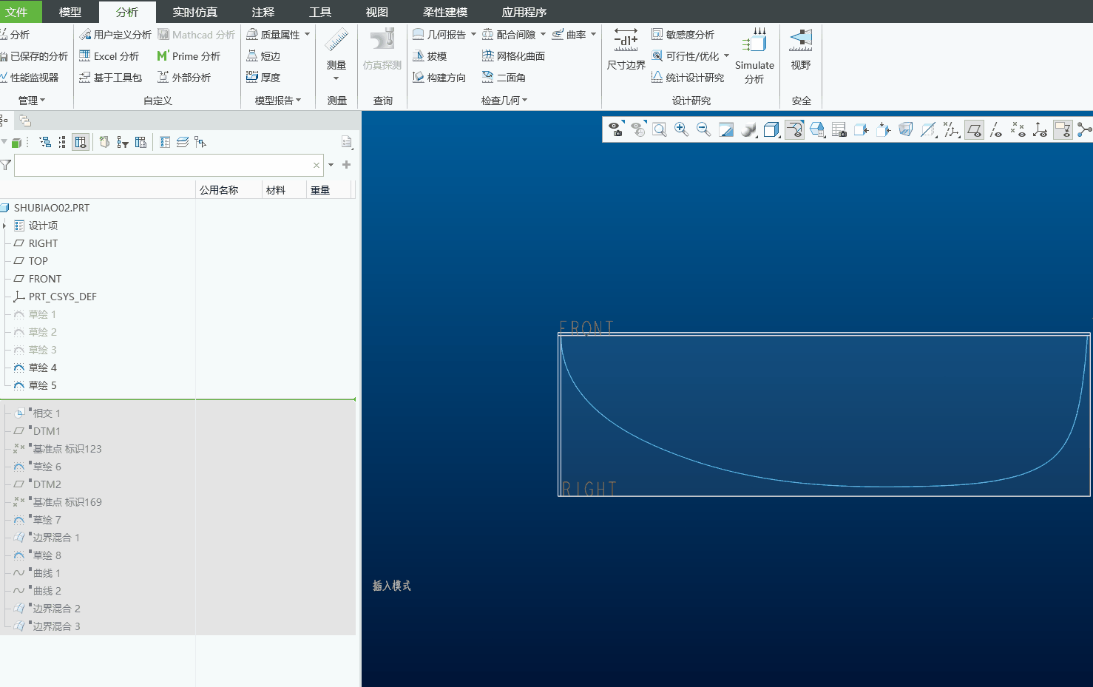The height and width of the screenshot is (687, 1093).
Task: Select the 测量 measure ruler tool
Action: click(x=336, y=55)
